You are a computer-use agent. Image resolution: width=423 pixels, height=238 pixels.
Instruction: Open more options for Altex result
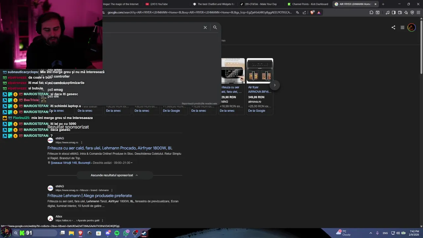click(102, 220)
